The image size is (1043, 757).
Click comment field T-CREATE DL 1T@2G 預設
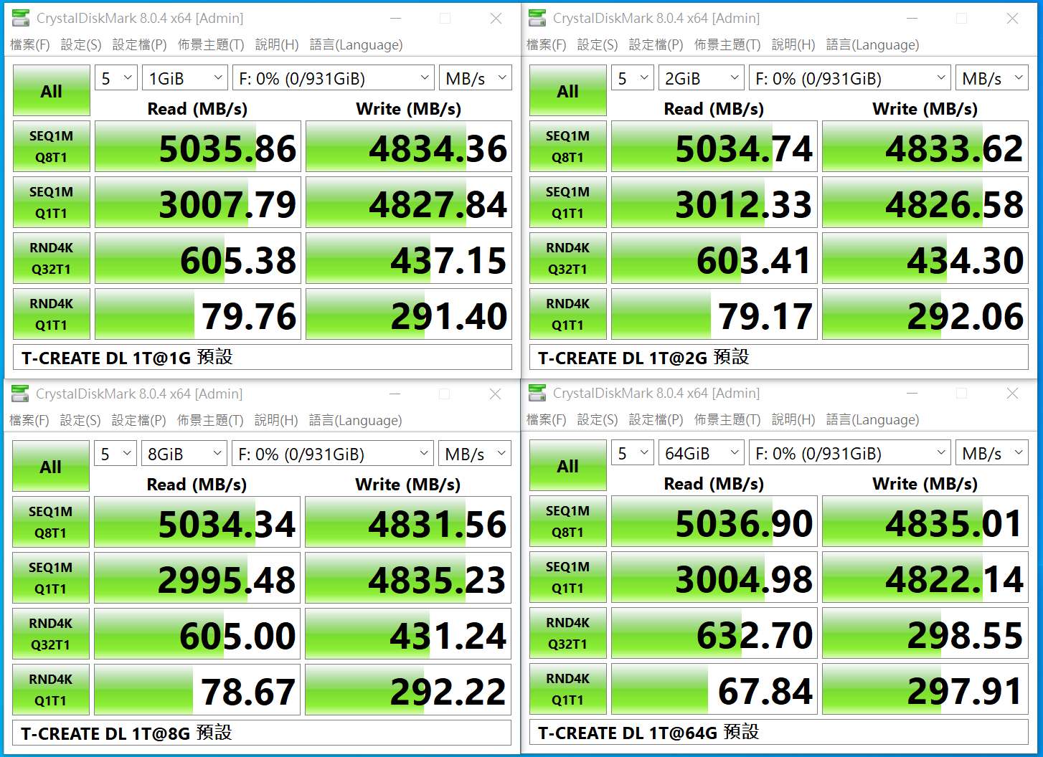[779, 357]
